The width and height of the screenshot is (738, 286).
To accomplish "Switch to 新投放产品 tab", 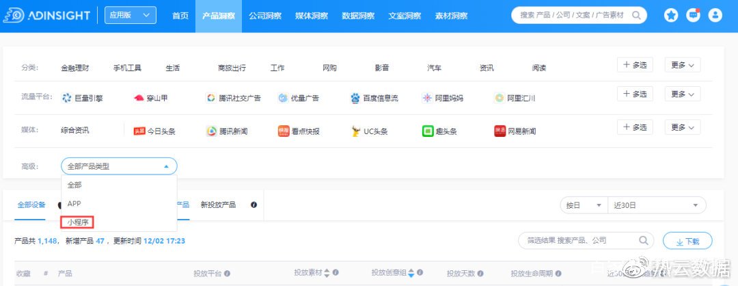I will tap(218, 205).
